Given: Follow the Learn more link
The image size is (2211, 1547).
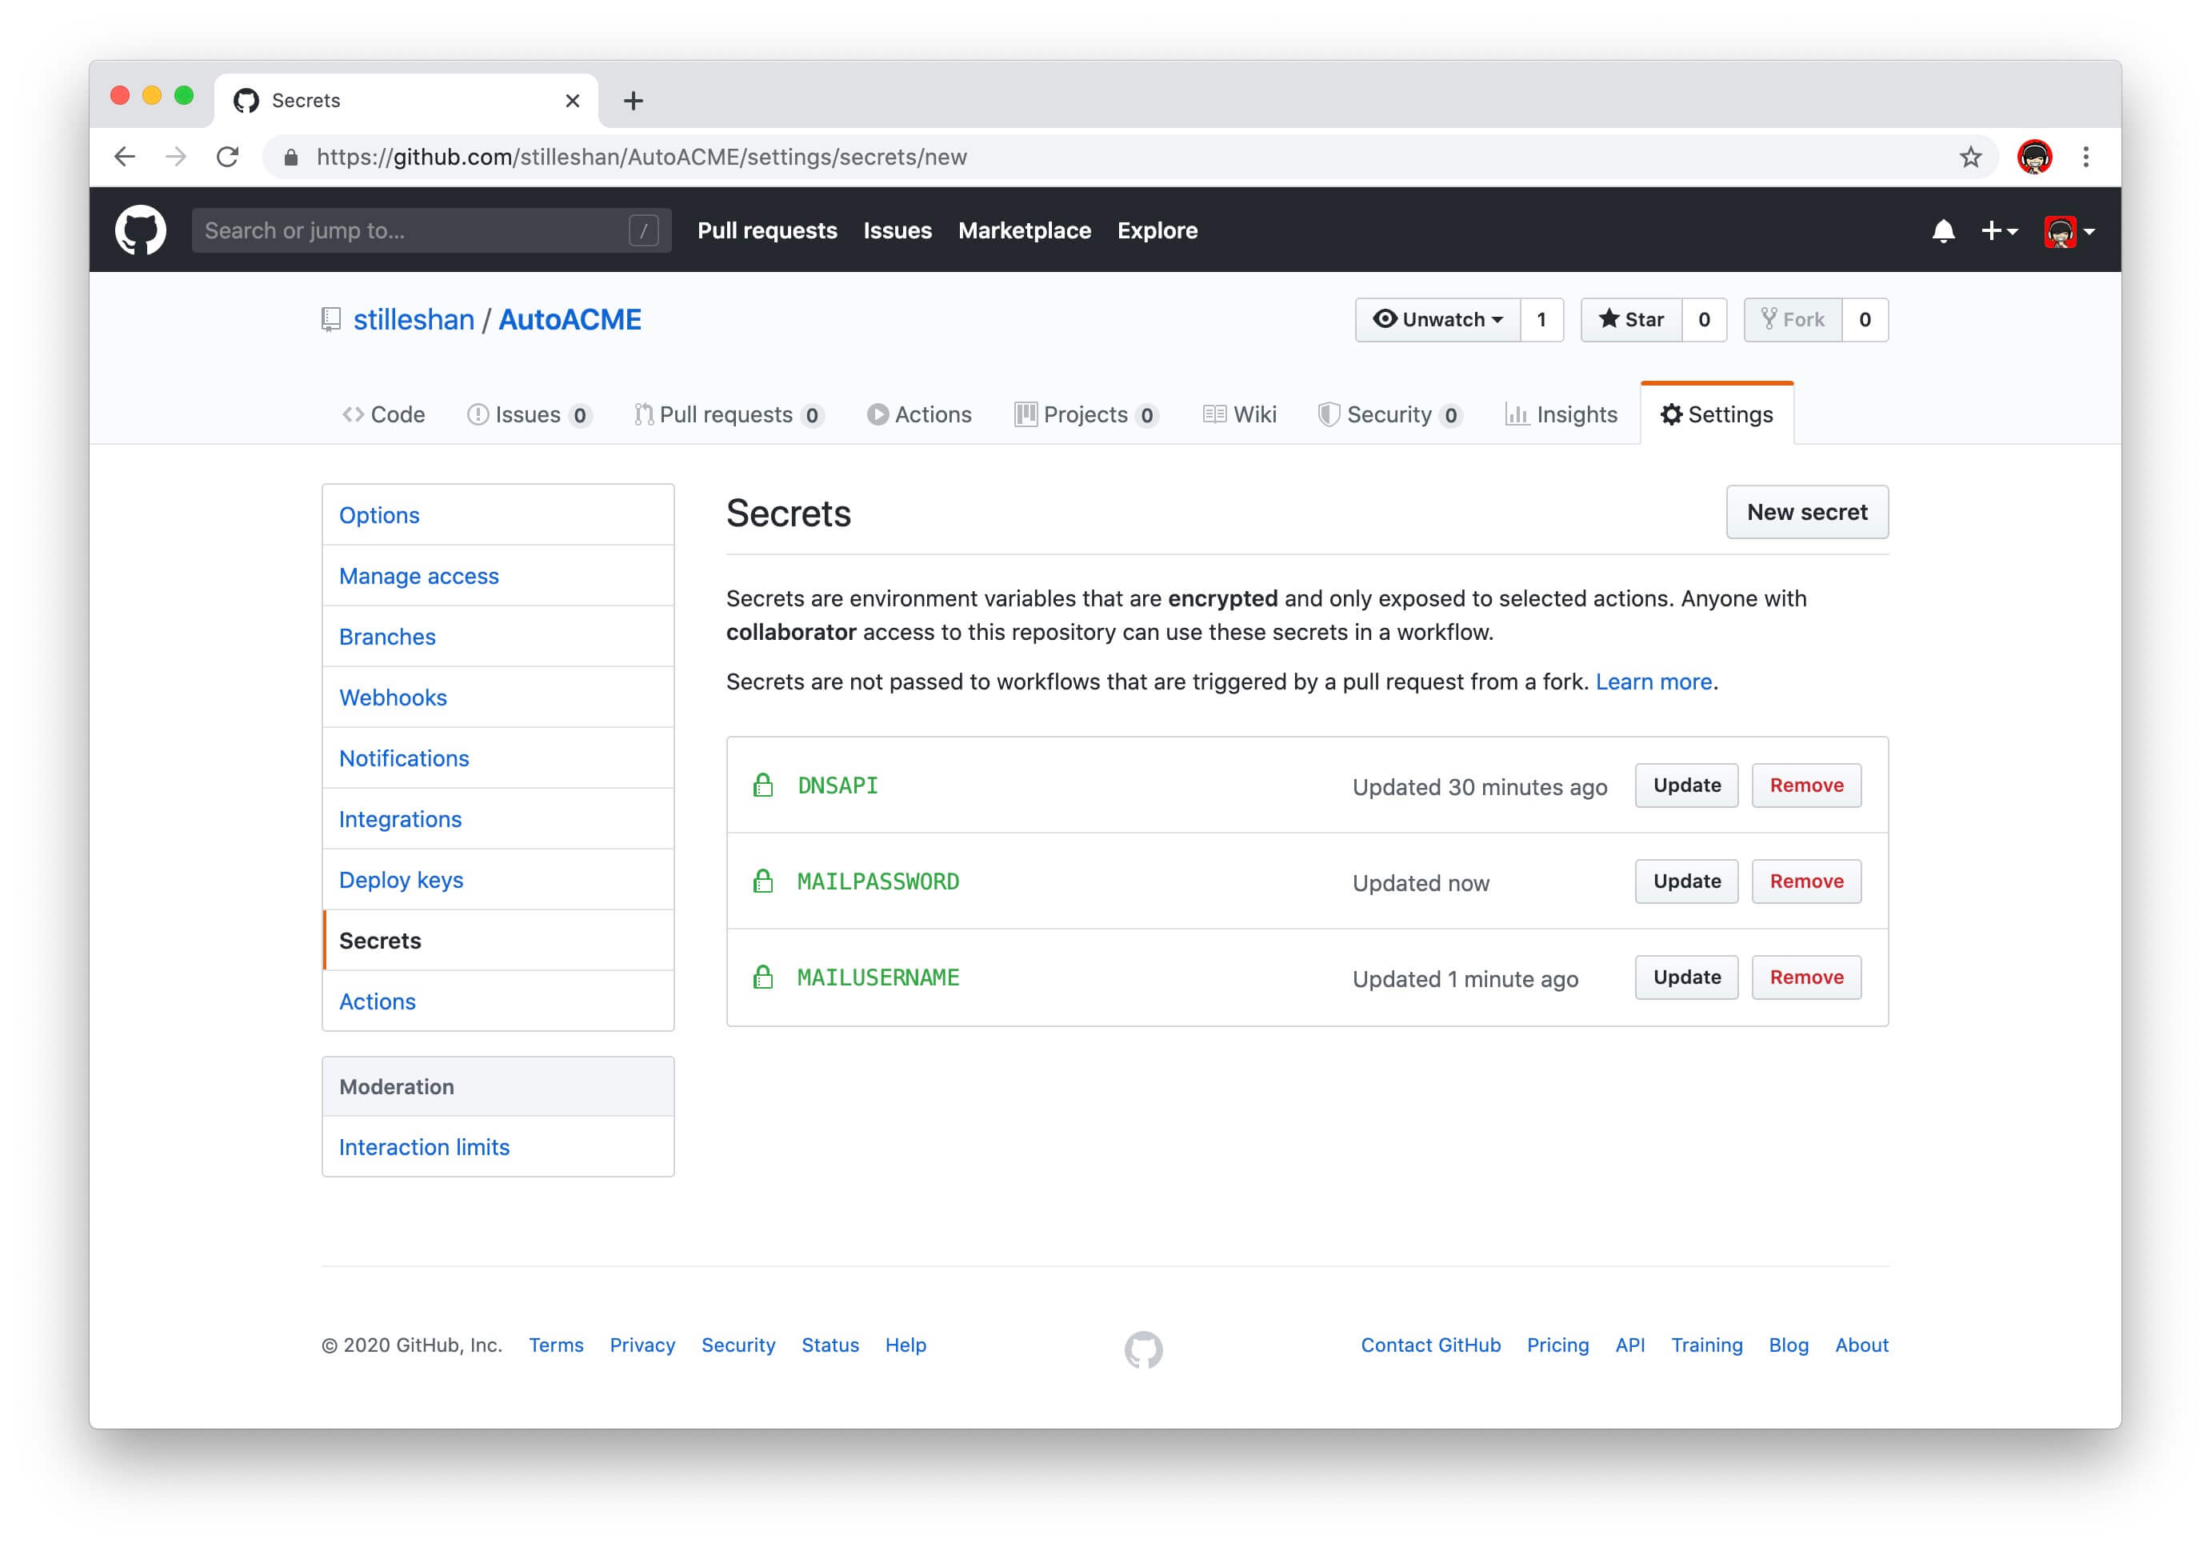Looking at the screenshot, I should click(x=1653, y=682).
